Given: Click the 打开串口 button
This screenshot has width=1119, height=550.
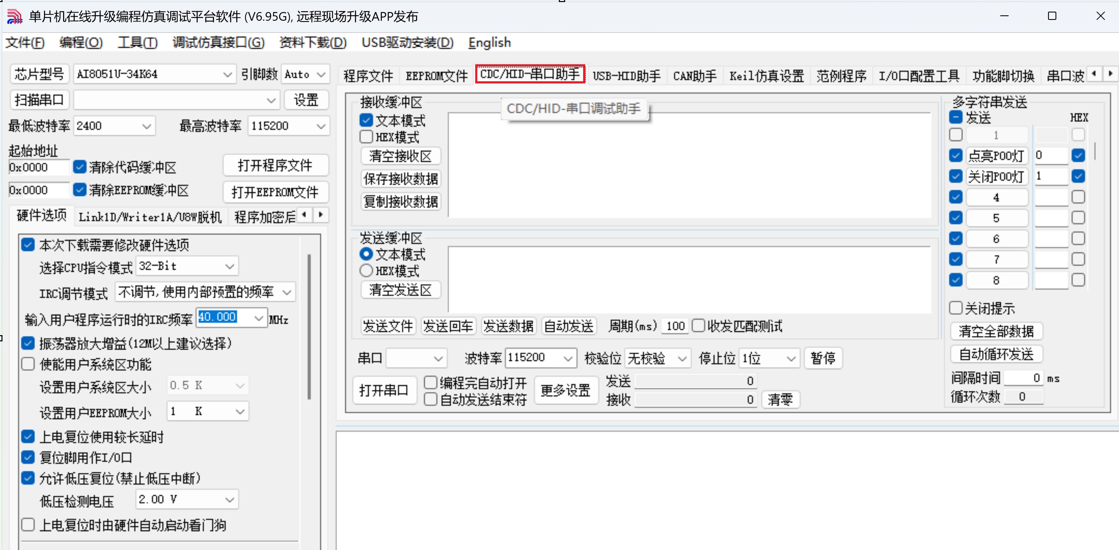Looking at the screenshot, I should tap(384, 390).
